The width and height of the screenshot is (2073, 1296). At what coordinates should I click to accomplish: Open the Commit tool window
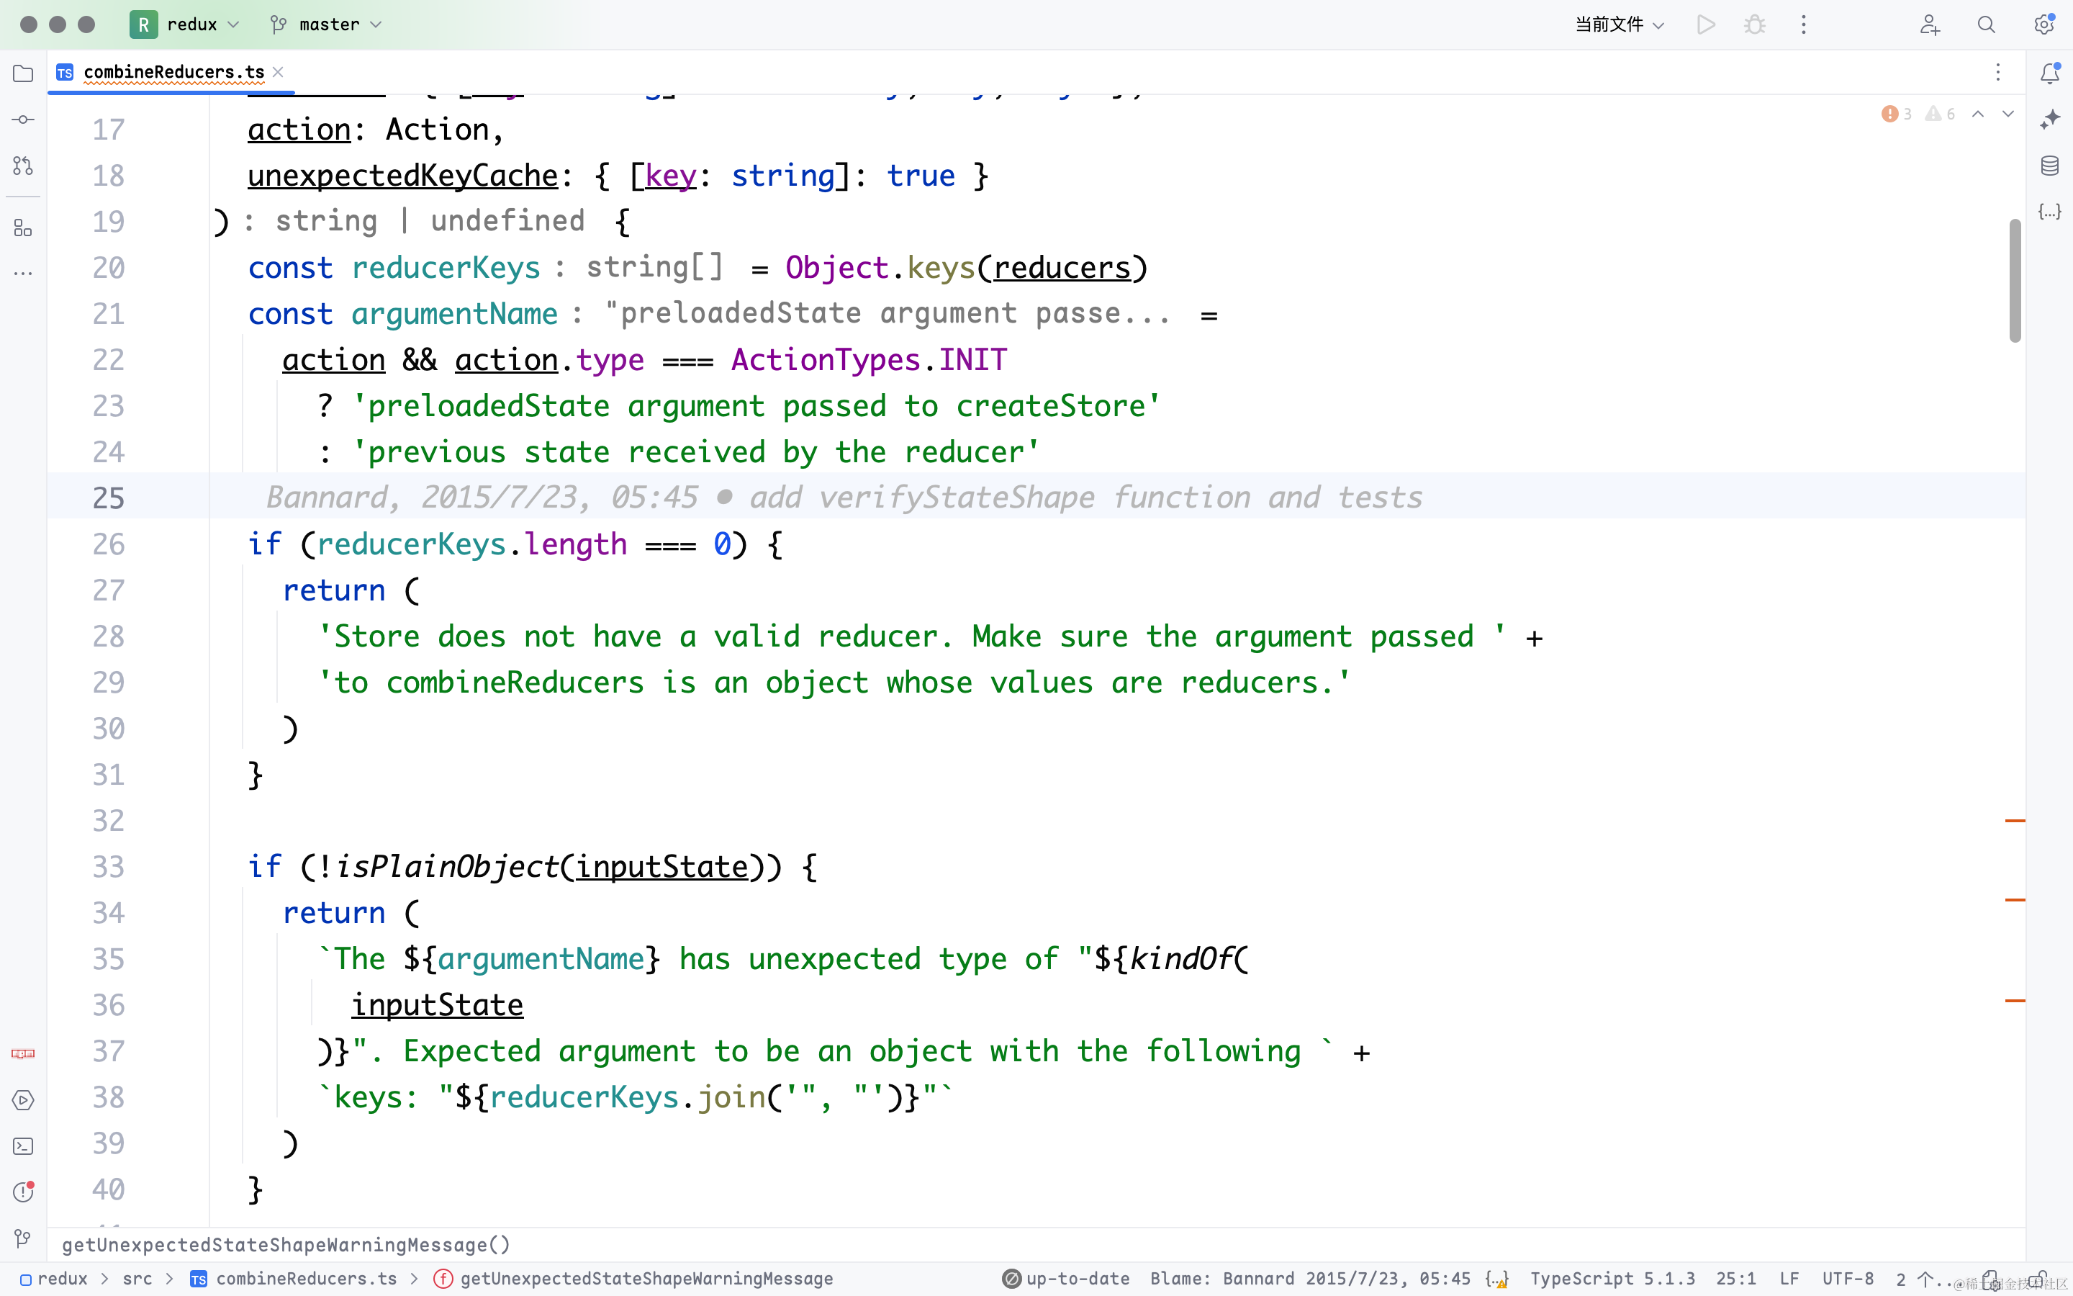23,120
